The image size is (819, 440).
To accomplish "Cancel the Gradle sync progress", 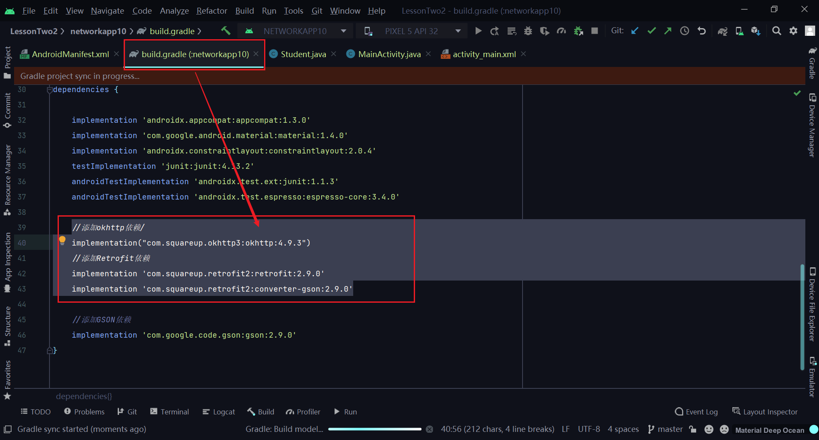I will pyautogui.click(x=430, y=429).
